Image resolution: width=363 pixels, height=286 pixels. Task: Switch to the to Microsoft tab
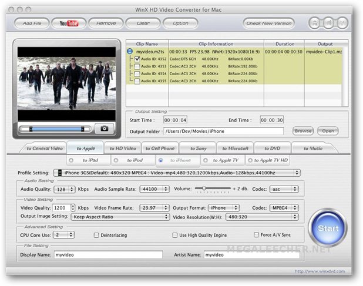click(x=235, y=149)
